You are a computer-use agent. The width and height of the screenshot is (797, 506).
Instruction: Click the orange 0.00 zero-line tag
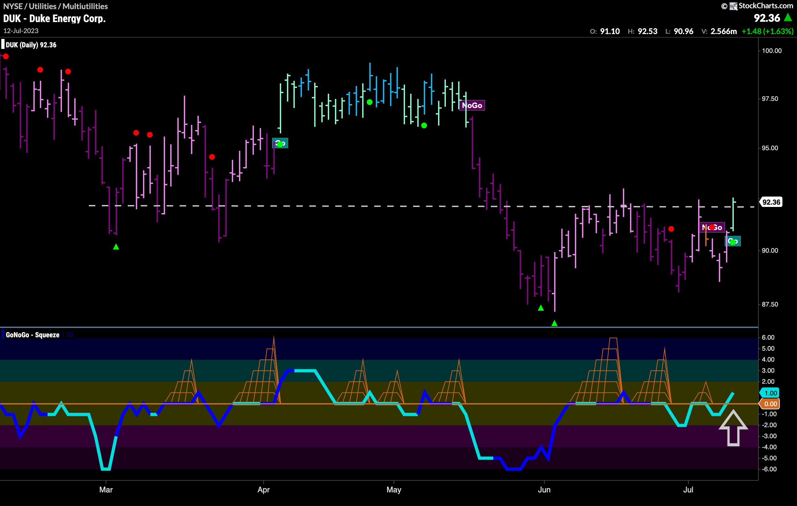[770, 404]
